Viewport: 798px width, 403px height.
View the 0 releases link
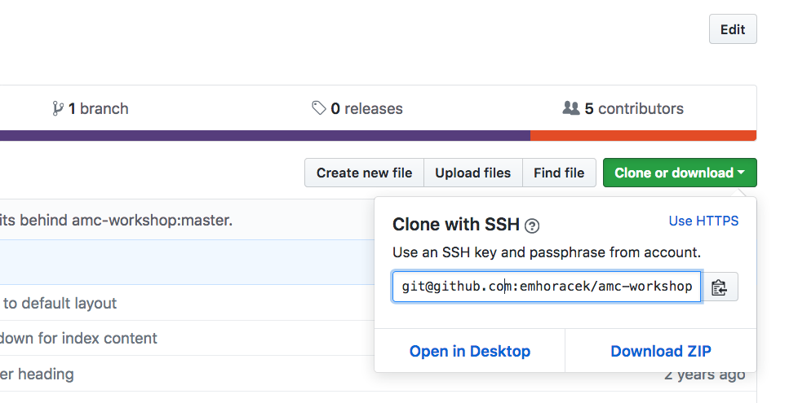point(357,108)
